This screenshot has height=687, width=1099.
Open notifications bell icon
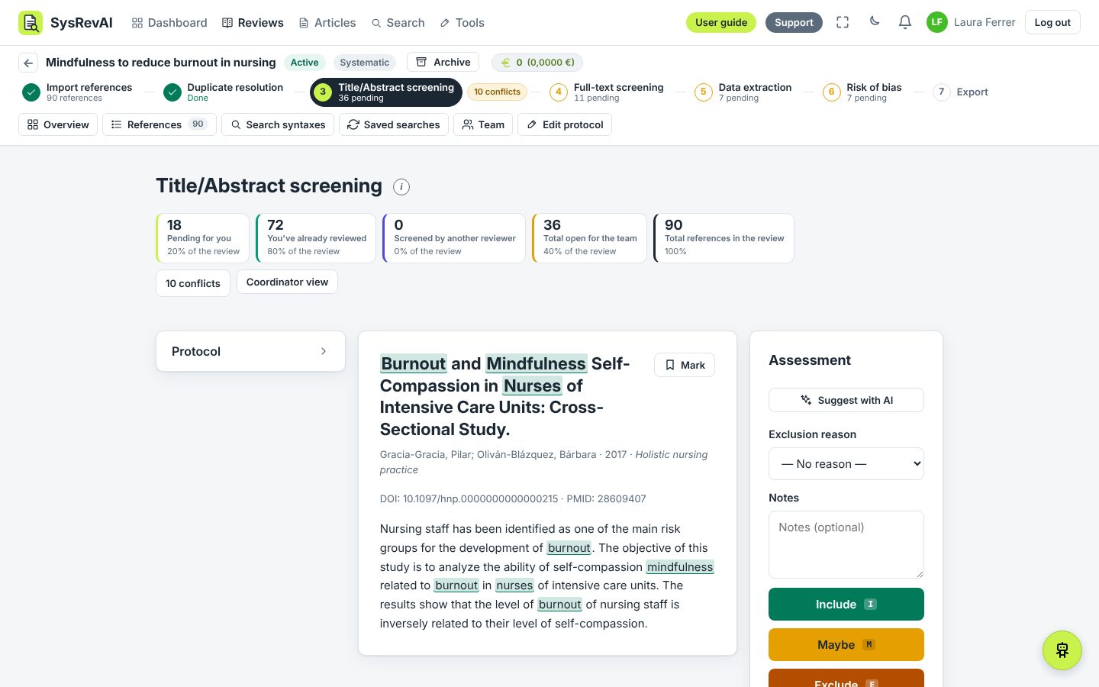coord(904,22)
